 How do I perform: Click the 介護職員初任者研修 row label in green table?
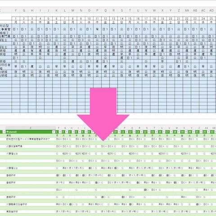pos(17,204)
